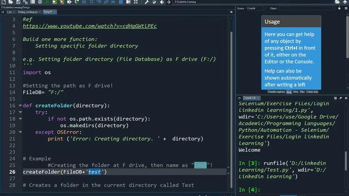349x196 pixels.
Task: Click the console Interrupt kernel square icon
Action: (x=335, y=98)
